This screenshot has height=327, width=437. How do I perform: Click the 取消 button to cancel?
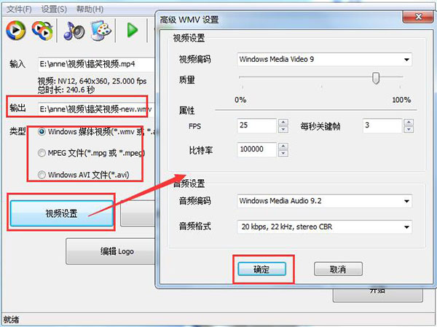tap(338, 269)
